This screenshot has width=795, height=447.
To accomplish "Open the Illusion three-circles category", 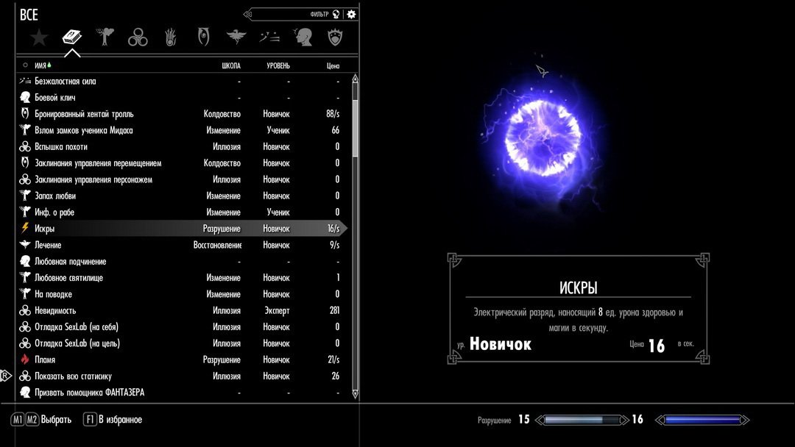I will [138, 37].
